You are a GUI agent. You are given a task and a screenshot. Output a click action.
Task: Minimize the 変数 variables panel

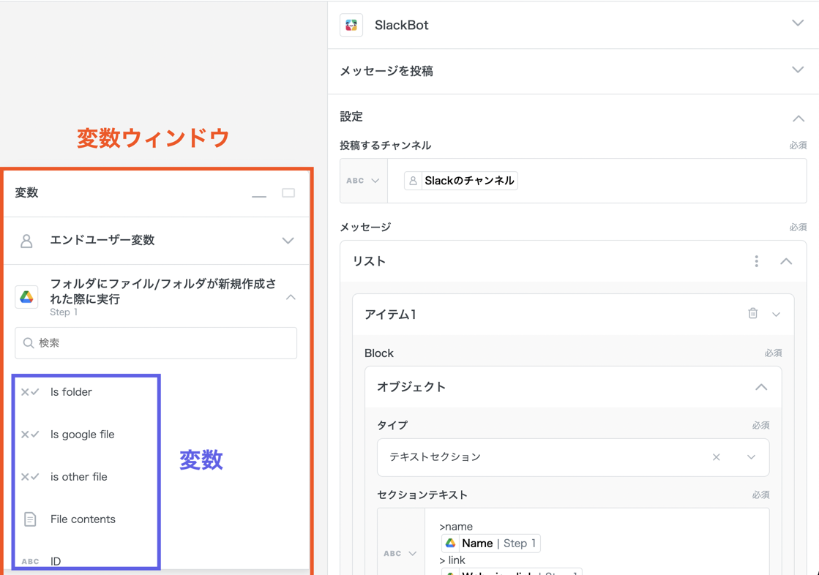pyautogui.click(x=259, y=195)
